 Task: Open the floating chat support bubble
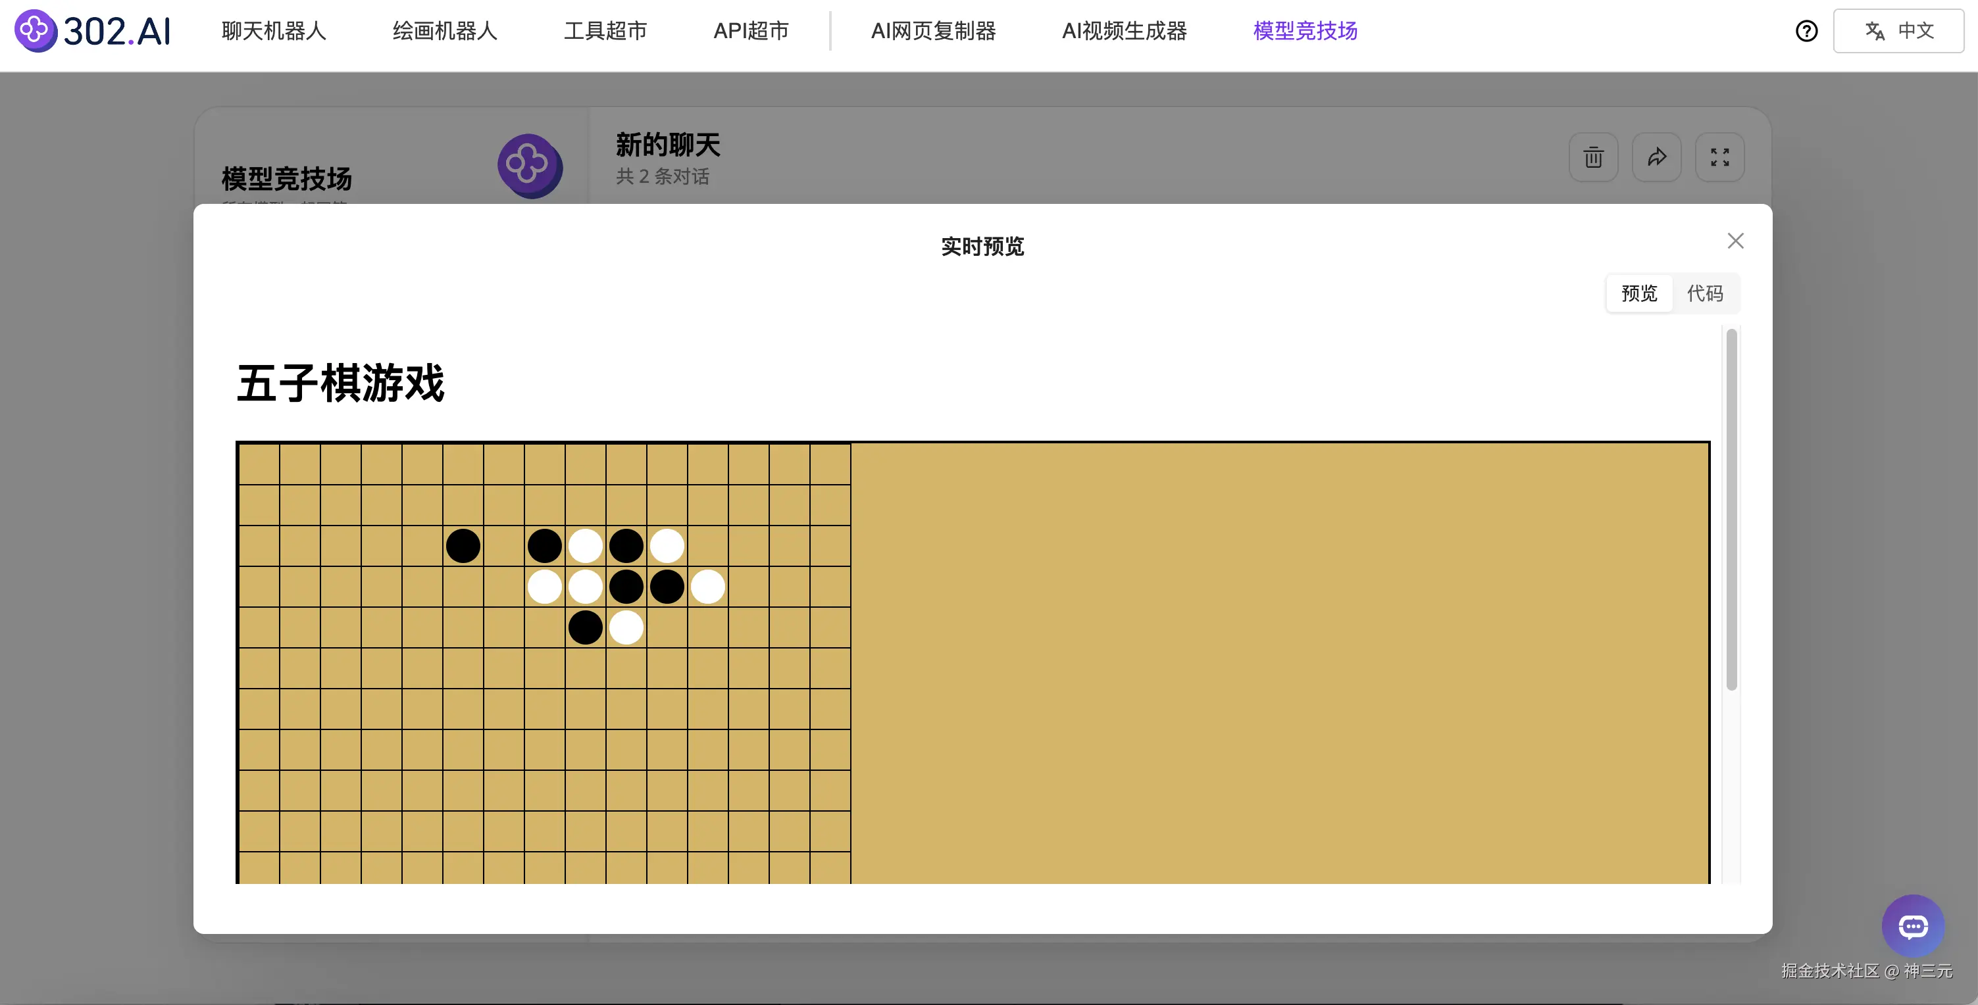pos(1913,927)
